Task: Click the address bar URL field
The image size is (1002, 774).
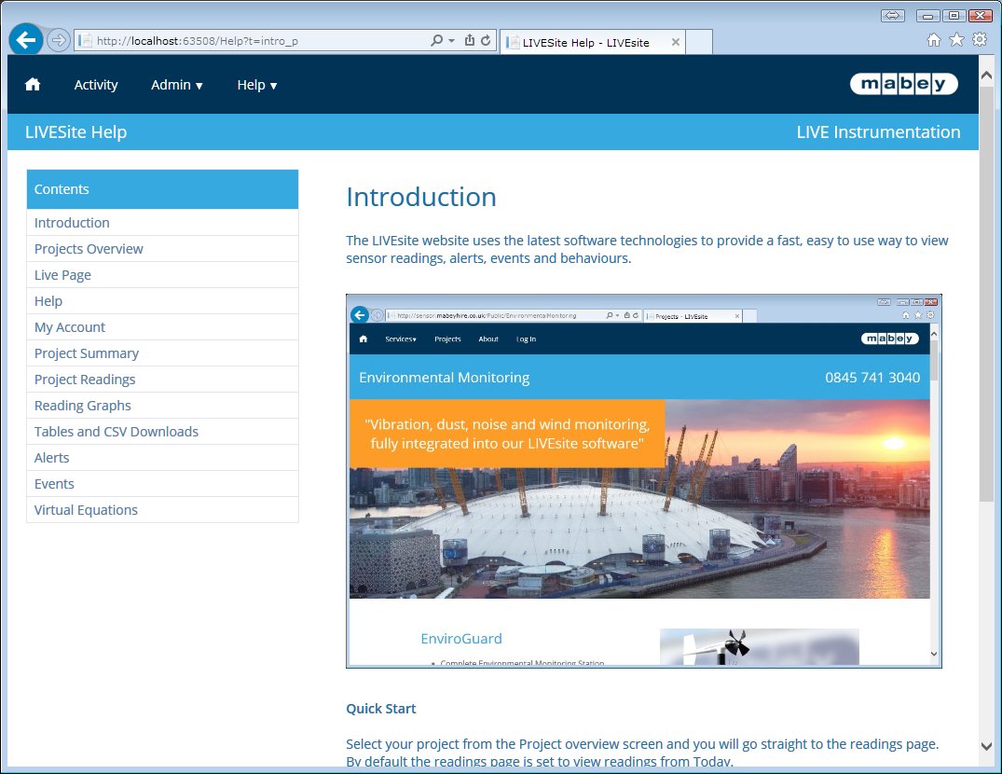Action: tap(253, 41)
